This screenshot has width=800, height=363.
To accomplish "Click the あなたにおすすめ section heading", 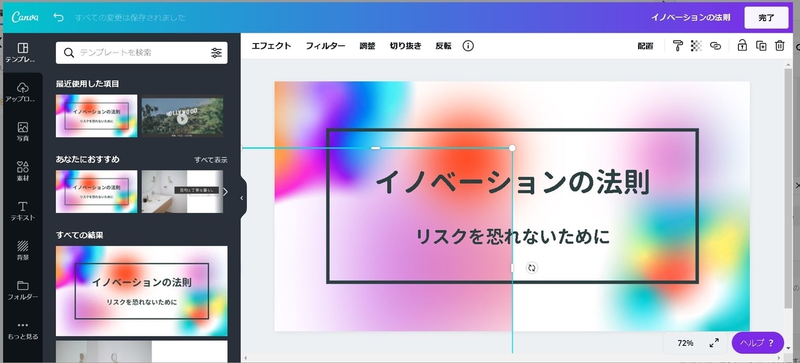I will [x=87, y=160].
